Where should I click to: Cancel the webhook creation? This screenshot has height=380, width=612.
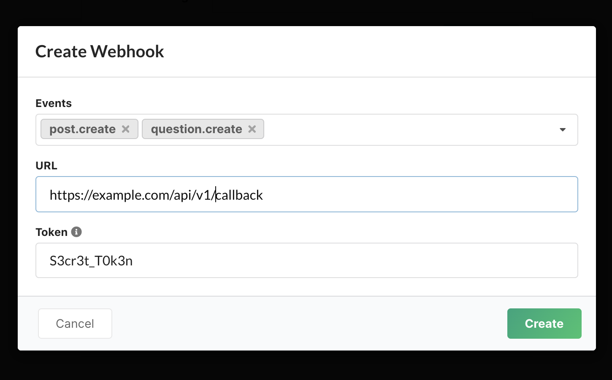coord(75,324)
